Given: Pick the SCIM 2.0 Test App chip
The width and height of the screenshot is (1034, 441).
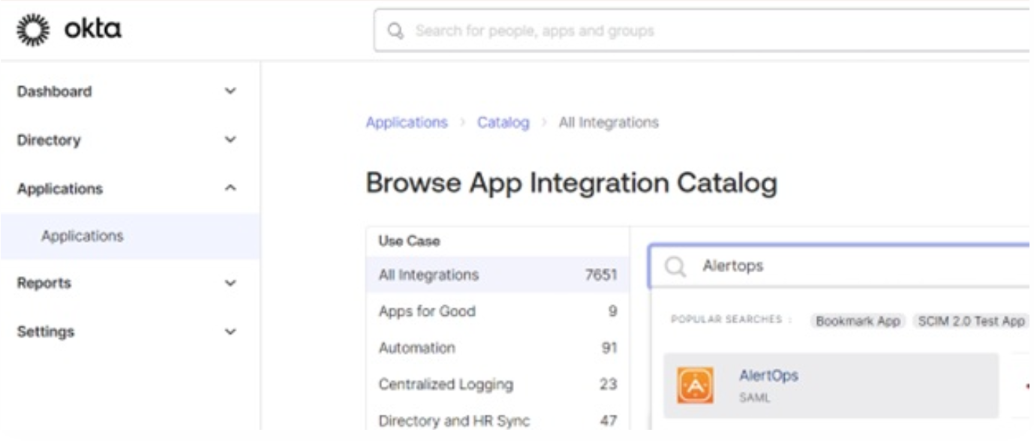Looking at the screenshot, I should pos(971,321).
